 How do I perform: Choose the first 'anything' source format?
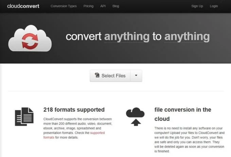127,37
